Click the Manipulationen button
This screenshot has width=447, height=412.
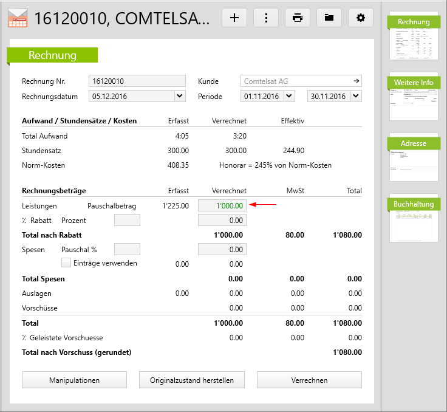(x=74, y=380)
